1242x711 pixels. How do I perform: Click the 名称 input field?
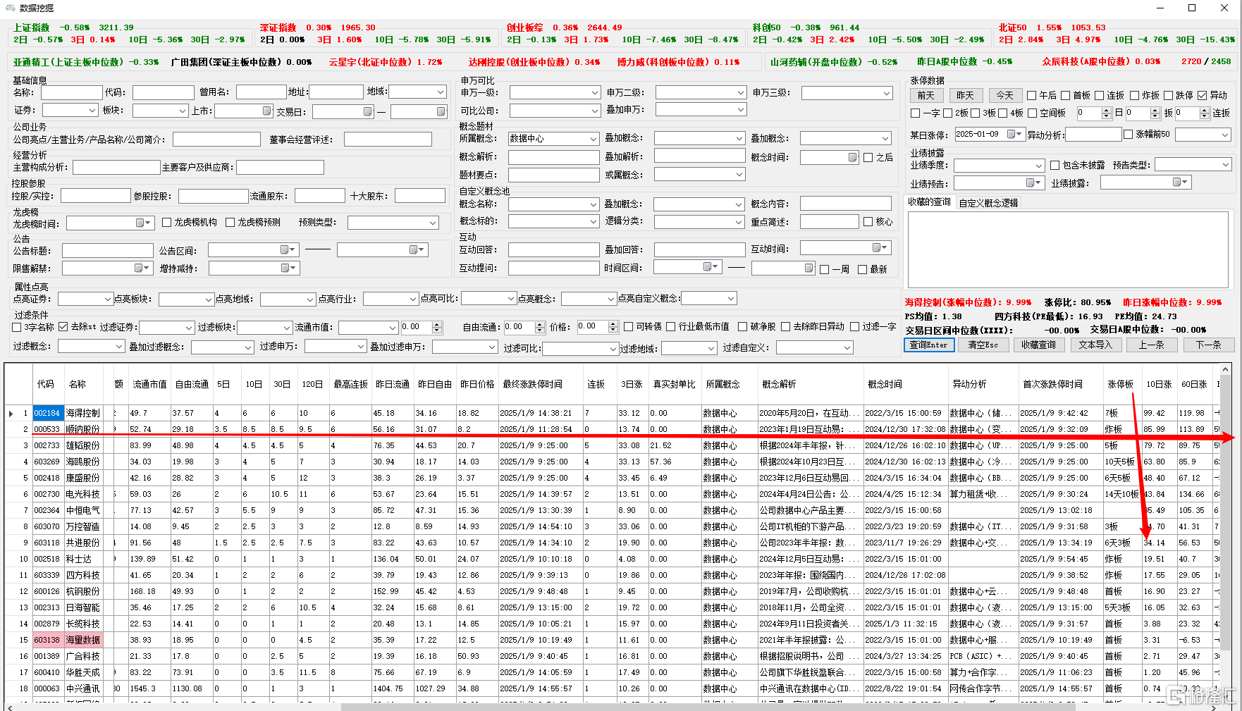tap(71, 92)
